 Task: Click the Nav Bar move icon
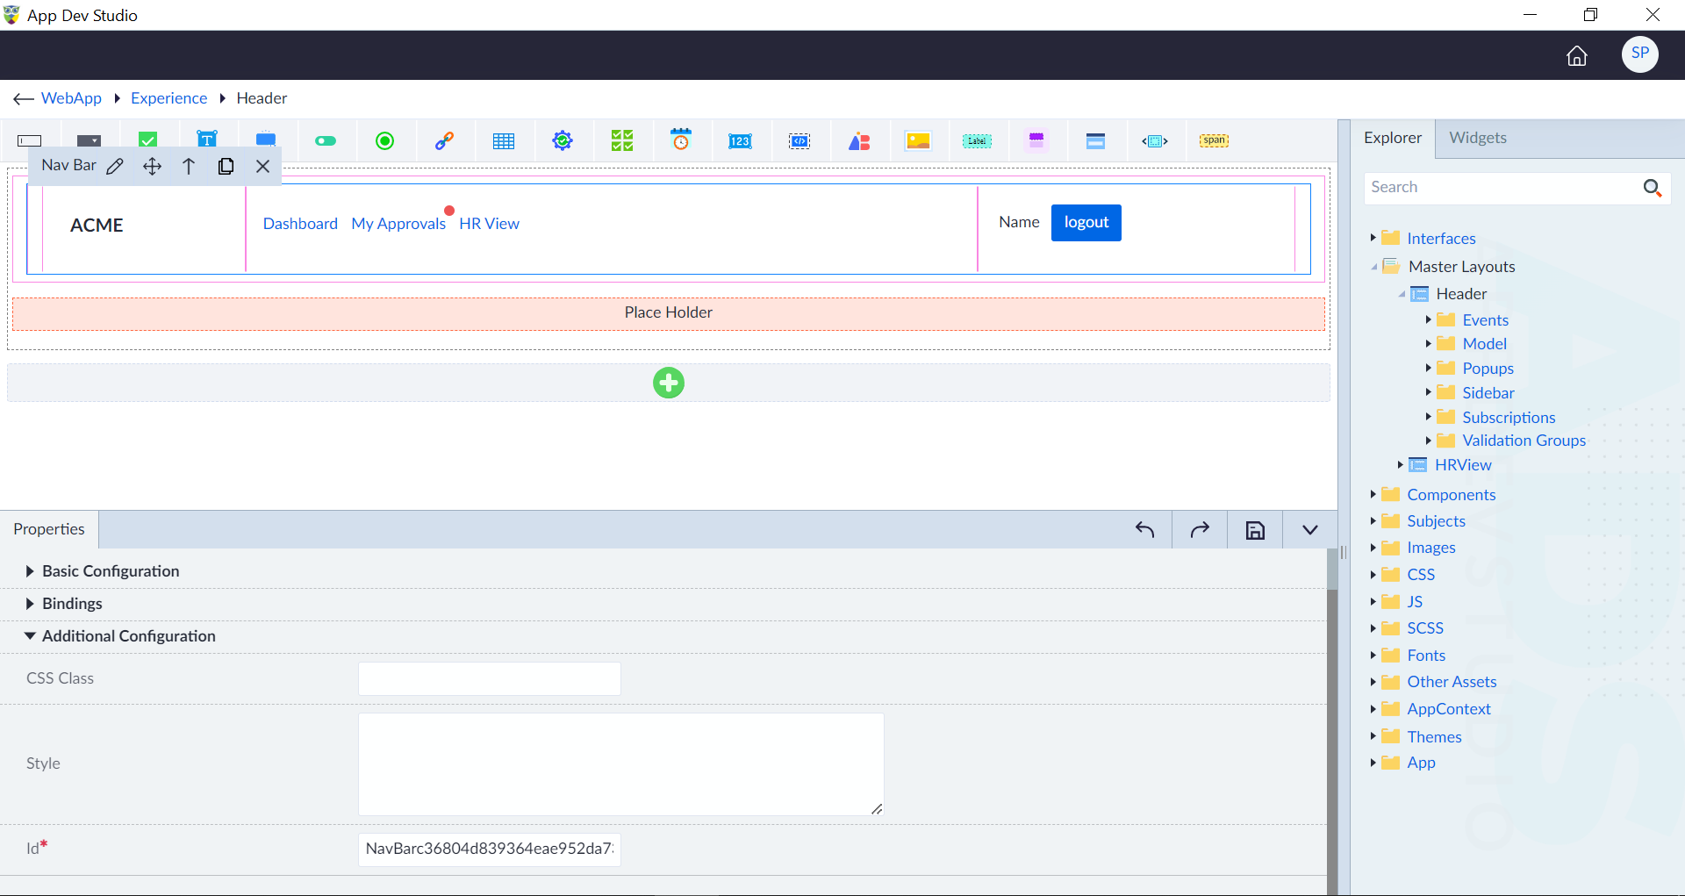(152, 166)
